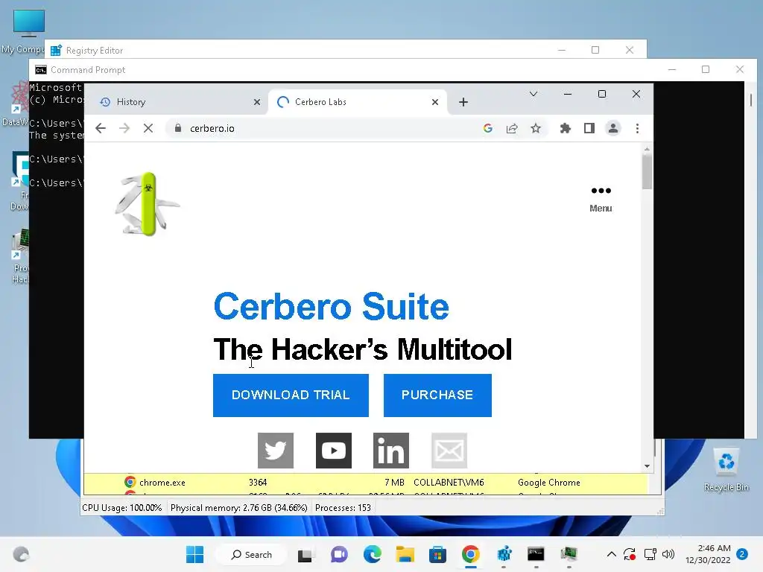Click the CPU Usage status bar entry

(121, 508)
